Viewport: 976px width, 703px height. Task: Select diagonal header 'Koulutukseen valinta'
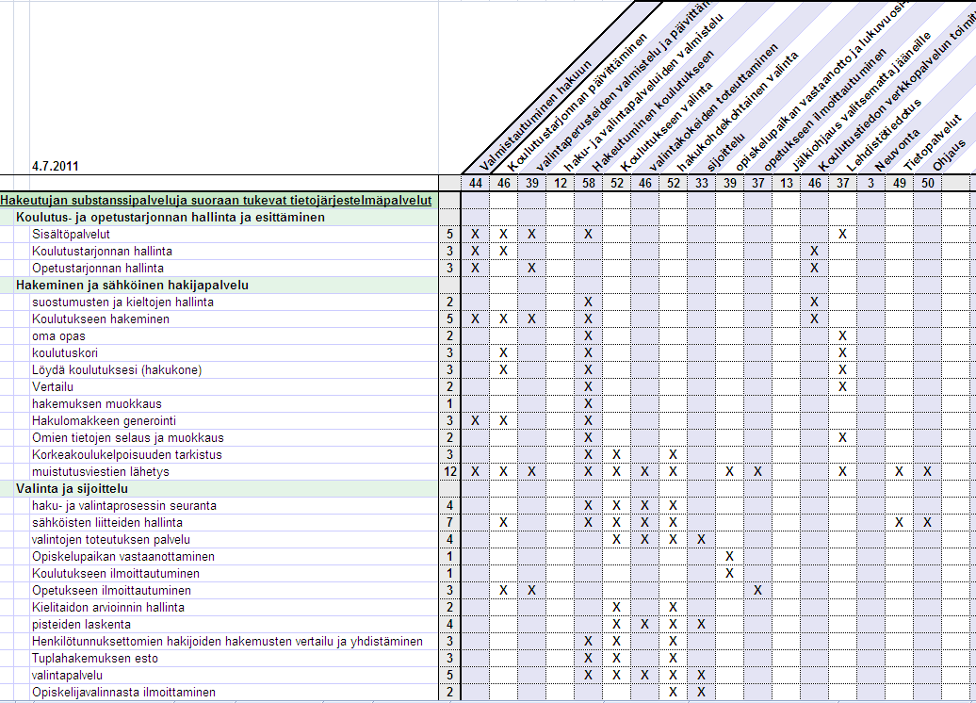click(667, 126)
